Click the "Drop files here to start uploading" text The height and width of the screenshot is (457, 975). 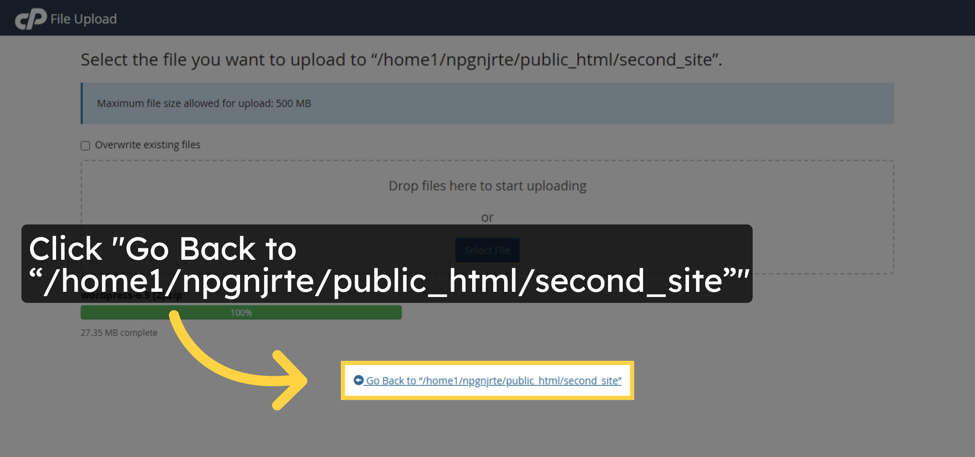click(487, 186)
